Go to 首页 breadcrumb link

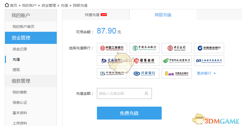pyautogui.click(x=14, y=5)
